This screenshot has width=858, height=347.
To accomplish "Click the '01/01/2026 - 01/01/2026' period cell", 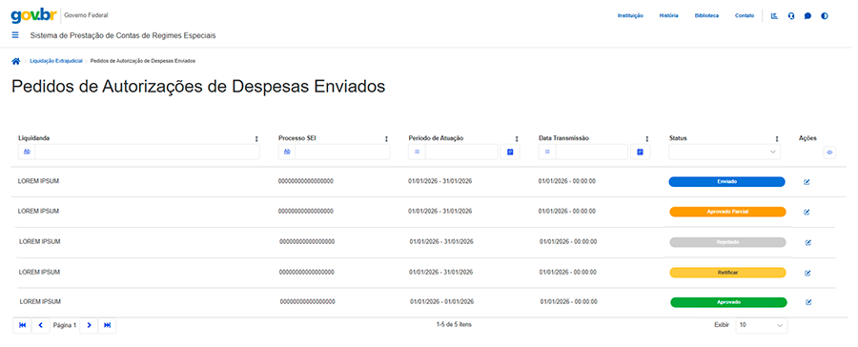I will point(441,301).
